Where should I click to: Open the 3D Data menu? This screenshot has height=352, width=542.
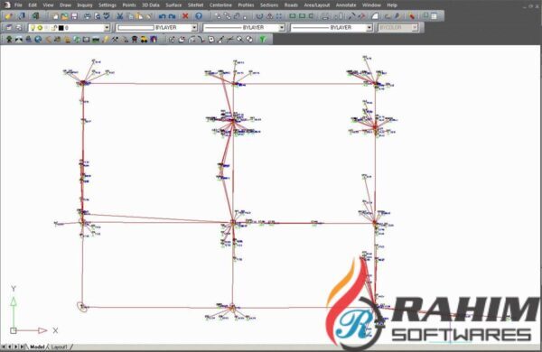151,5
